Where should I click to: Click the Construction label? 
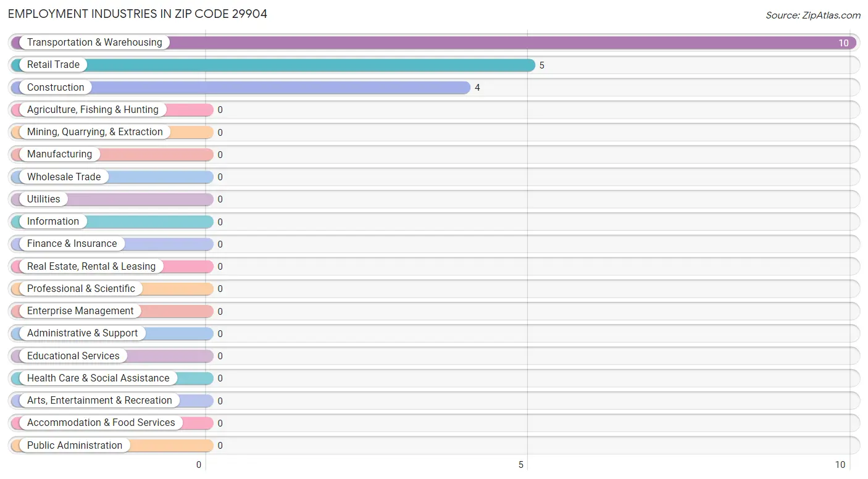click(x=56, y=87)
